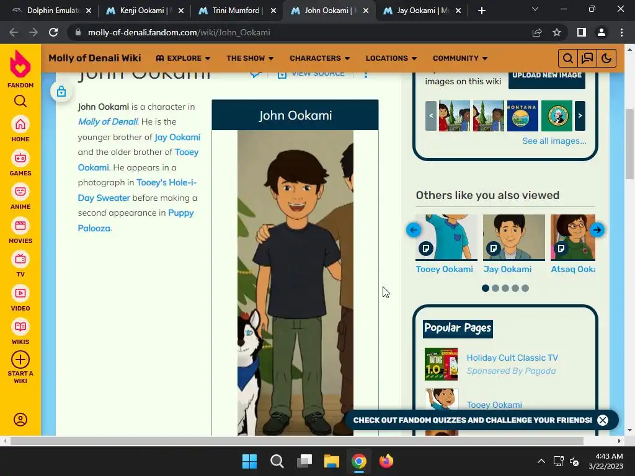Reload the page
This screenshot has height=476, width=635.
click(x=53, y=32)
